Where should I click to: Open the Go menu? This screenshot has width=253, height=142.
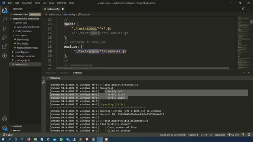[x=45, y=3]
